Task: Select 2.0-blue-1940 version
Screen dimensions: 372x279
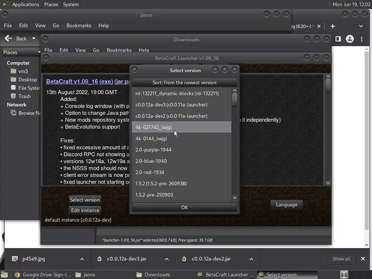Action: (182, 161)
